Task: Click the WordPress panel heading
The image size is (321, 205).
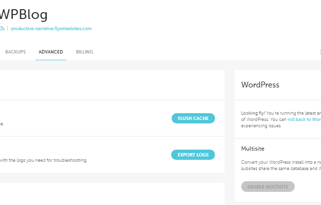Action: point(260,85)
